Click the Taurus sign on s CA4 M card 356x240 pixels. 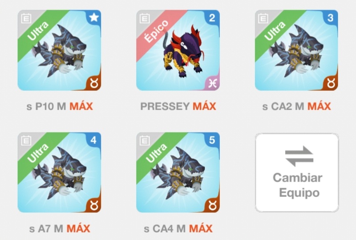[x=213, y=206]
